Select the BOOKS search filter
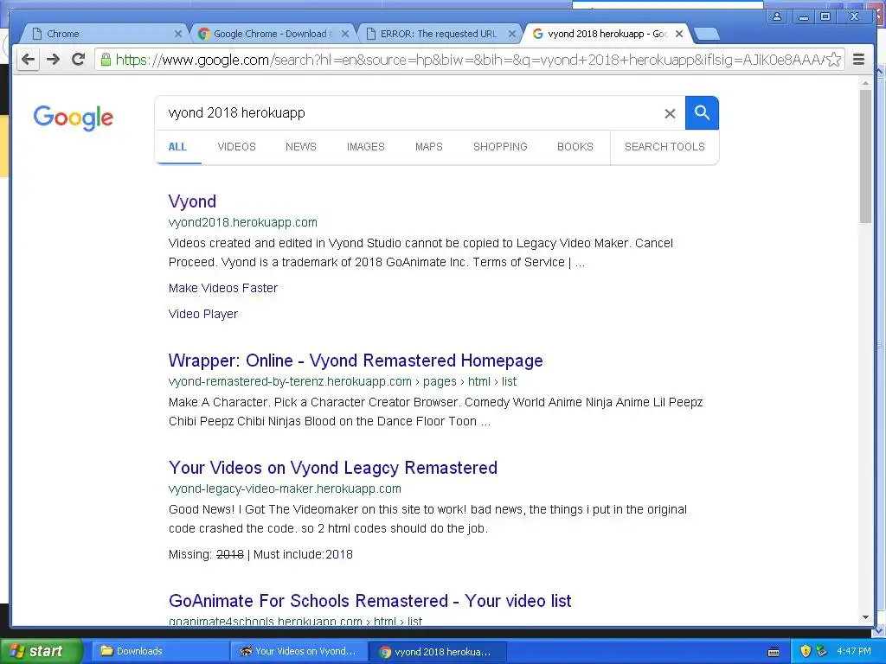 (575, 147)
